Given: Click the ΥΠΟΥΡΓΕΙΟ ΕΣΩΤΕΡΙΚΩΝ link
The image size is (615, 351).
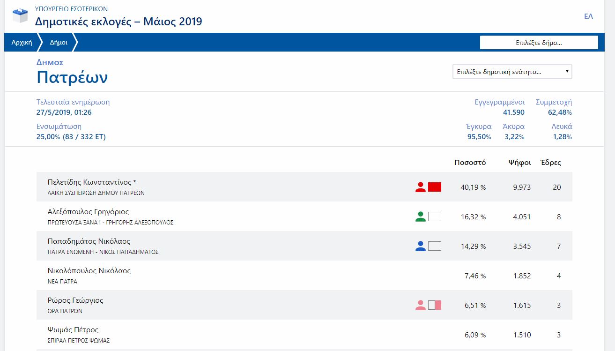Looking at the screenshot, I should (71, 9).
